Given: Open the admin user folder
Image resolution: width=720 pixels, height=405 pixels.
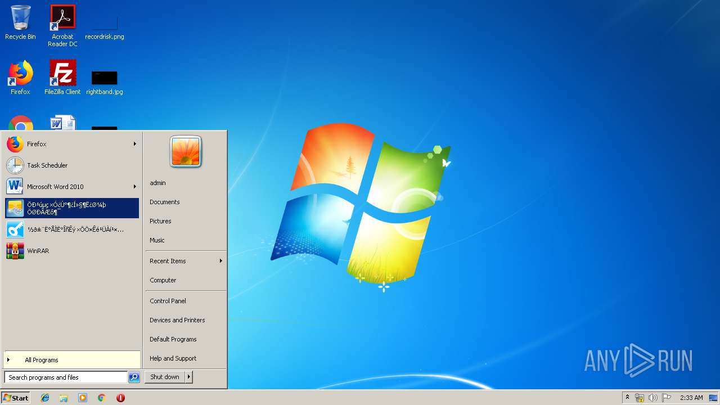Looking at the screenshot, I should pyautogui.click(x=186, y=183).
